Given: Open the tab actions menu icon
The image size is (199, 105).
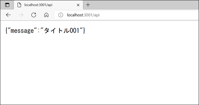Looking at the screenshot, I should pos(7,5).
